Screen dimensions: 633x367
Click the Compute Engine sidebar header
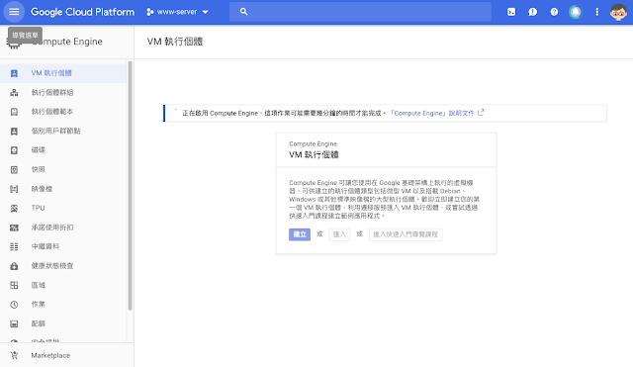coord(67,42)
